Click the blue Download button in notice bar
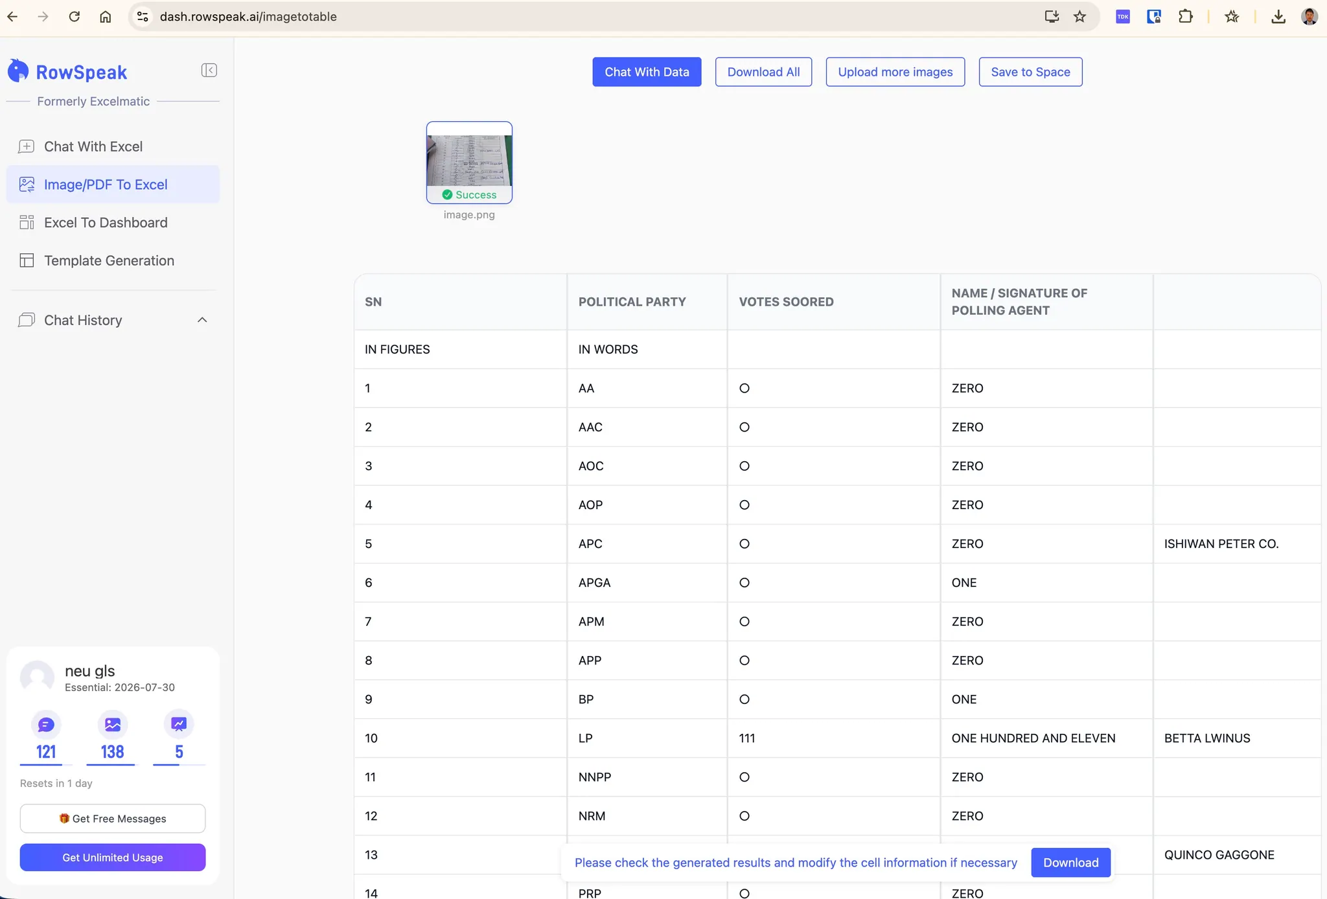Viewport: 1327px width, 899px height. coord(1071,863)
